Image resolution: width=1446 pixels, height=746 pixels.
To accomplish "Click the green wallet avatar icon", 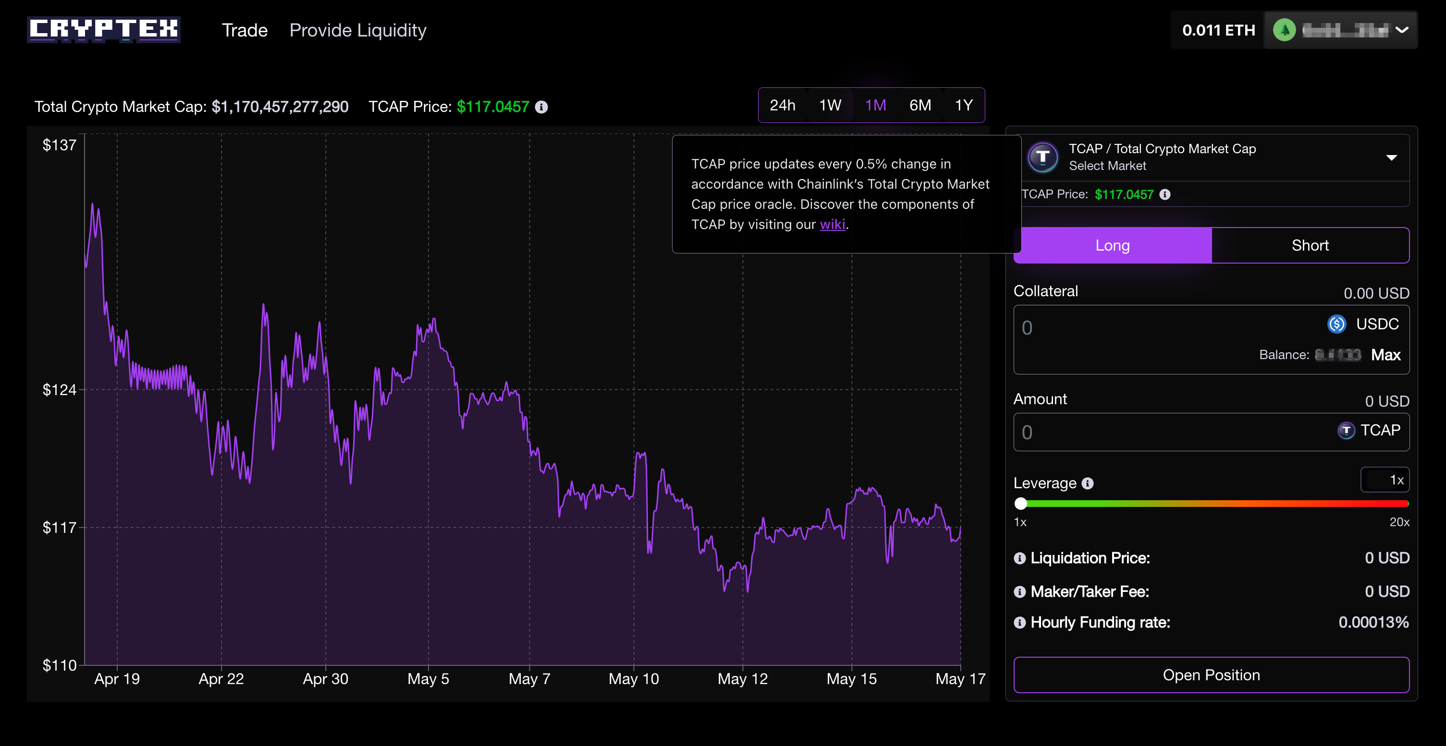I will click(x=1284, y=30).
